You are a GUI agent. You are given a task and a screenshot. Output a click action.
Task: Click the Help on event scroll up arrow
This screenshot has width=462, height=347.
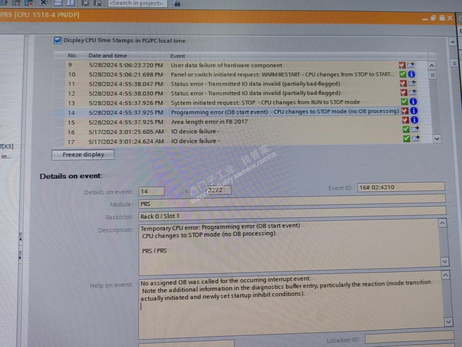click(x=445, y=275)
